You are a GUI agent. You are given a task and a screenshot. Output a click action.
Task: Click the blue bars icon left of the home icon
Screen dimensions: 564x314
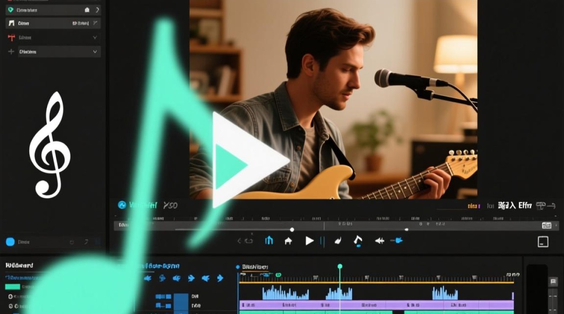269,240
